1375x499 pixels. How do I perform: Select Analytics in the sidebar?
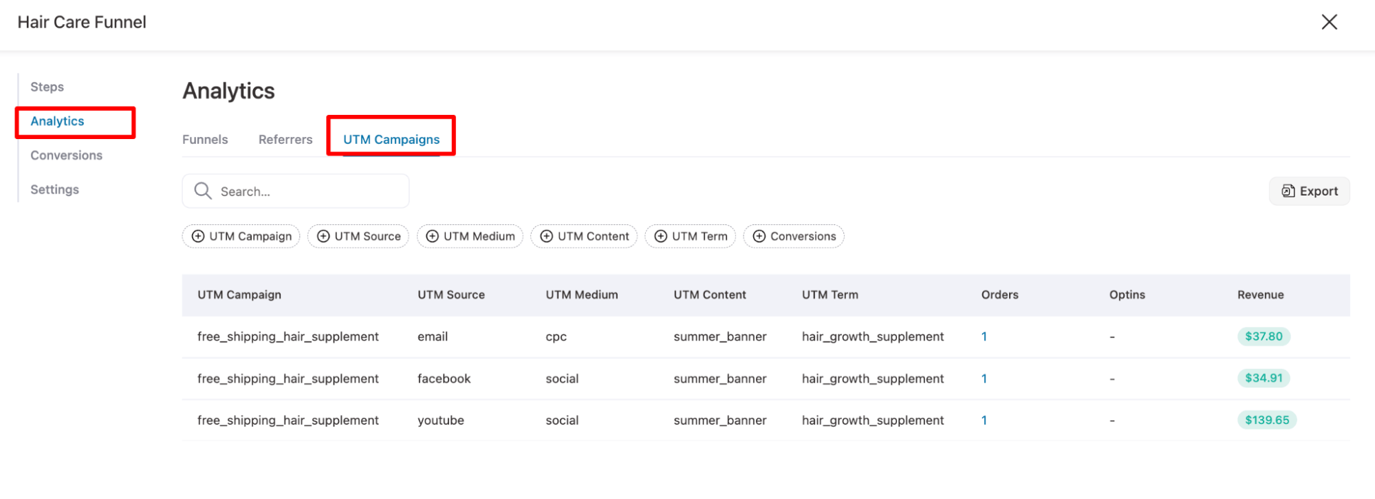pyautogui.click(x=57, y=121)
